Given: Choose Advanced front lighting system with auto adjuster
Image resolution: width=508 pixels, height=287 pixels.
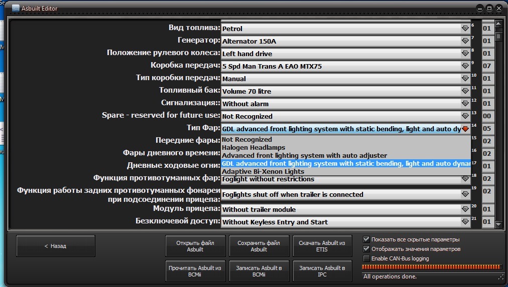Looking at the screenshot, I should tap(346, 155).
